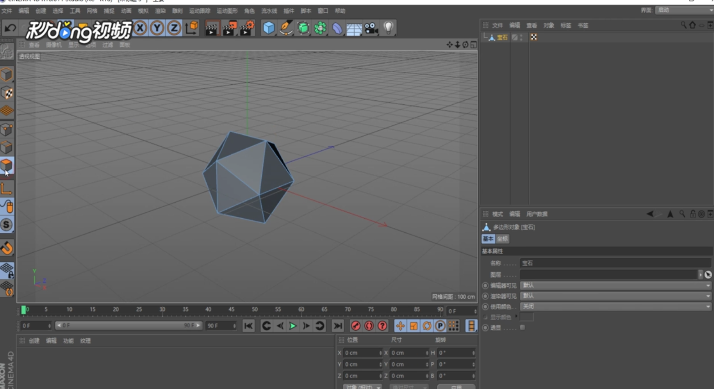Click the 图层 field arrow expander
The width and height of the screenshot is (714, 389).
(700, 275)
